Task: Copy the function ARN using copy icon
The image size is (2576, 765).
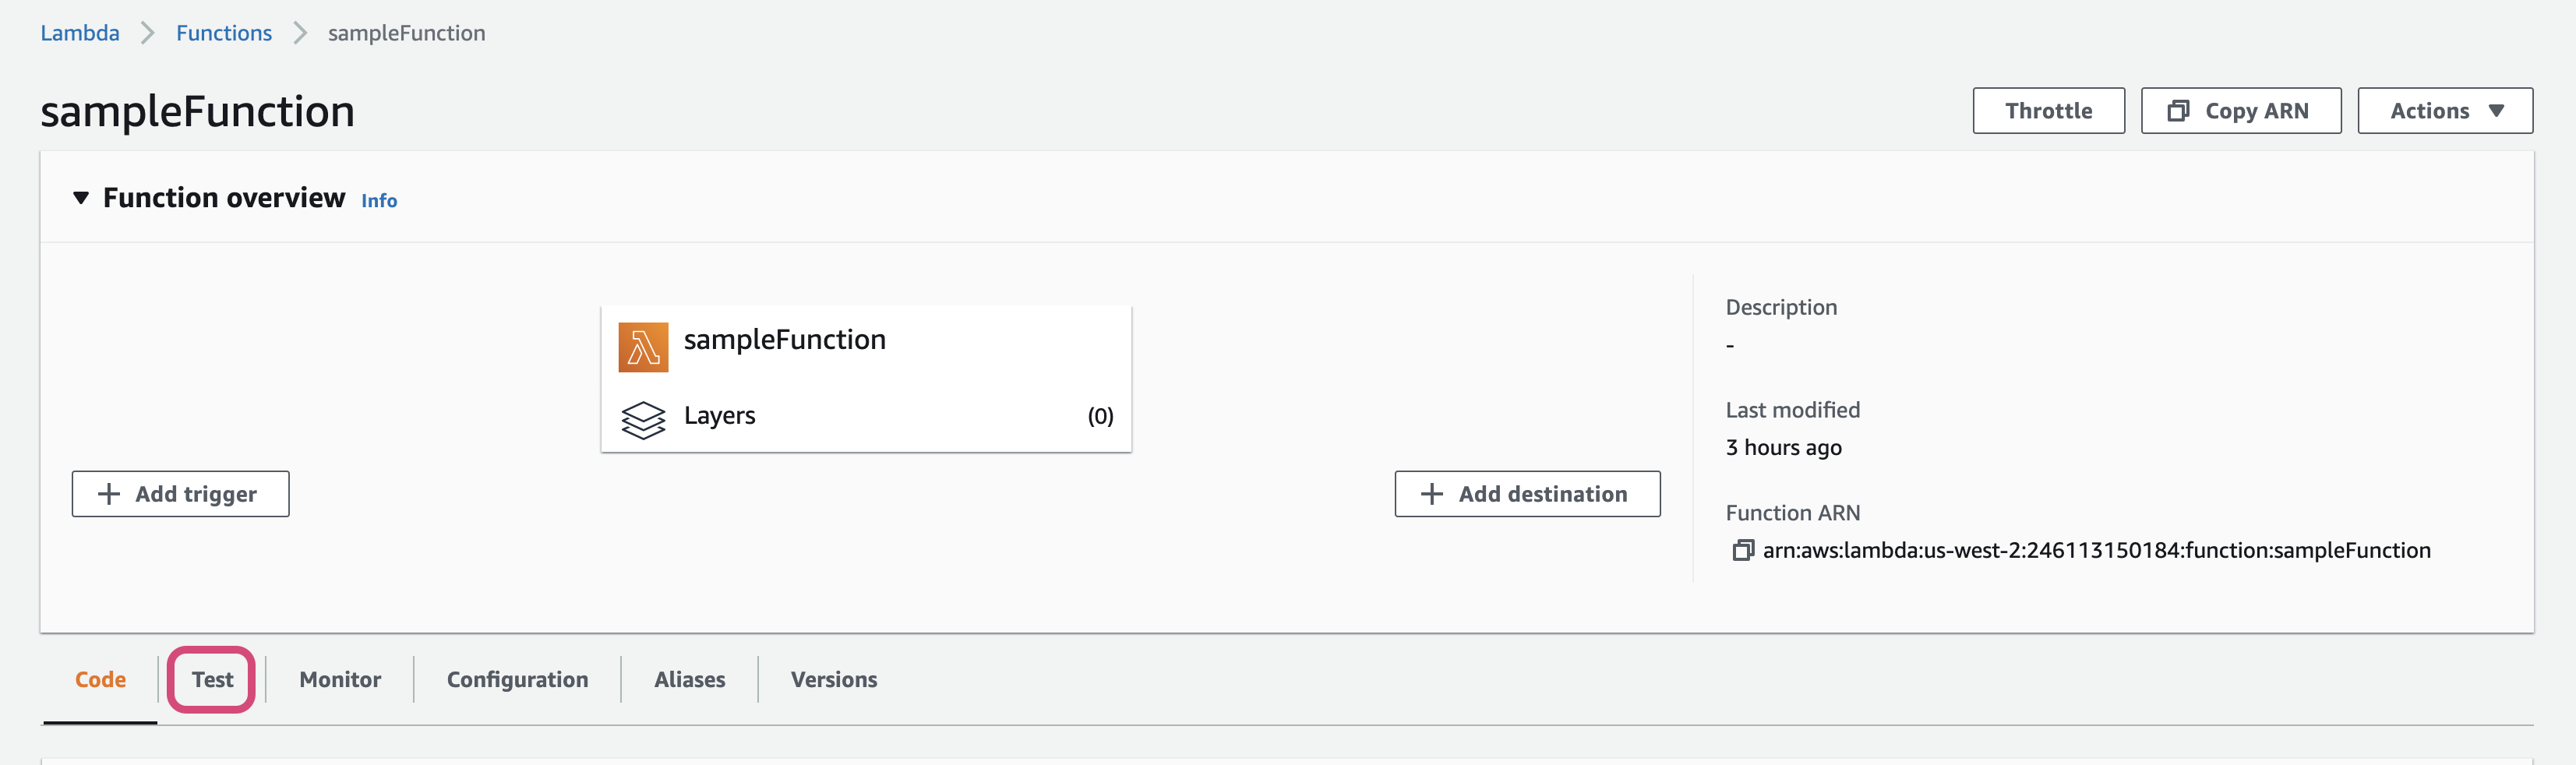Action: click(x=1742, y=551)
